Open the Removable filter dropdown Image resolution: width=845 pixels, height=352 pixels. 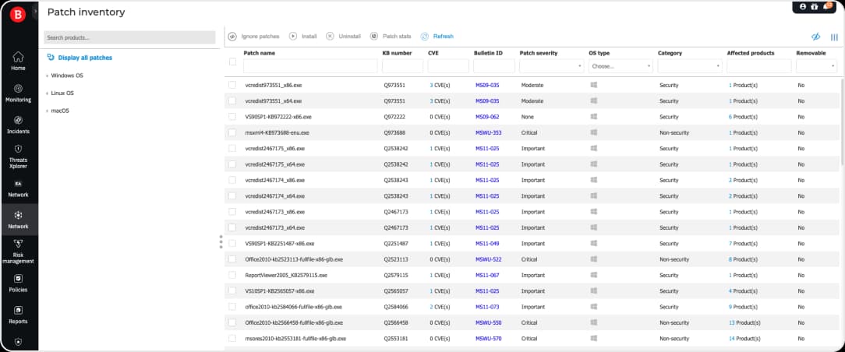[816, 66]
